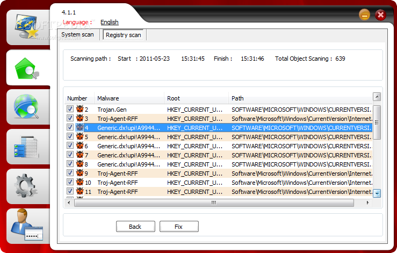Select Generic.dx!upi malware name in row 8
Screen dimensions: 397x253
(x=128, y=164)
